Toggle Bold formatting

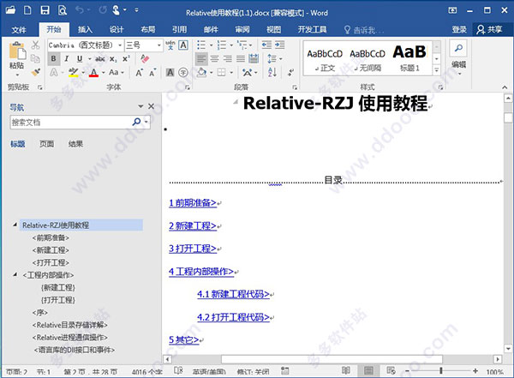53,59
